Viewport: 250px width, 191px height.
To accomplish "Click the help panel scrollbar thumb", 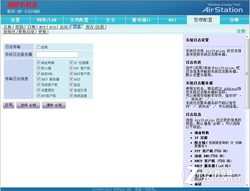I will (247, 74).
